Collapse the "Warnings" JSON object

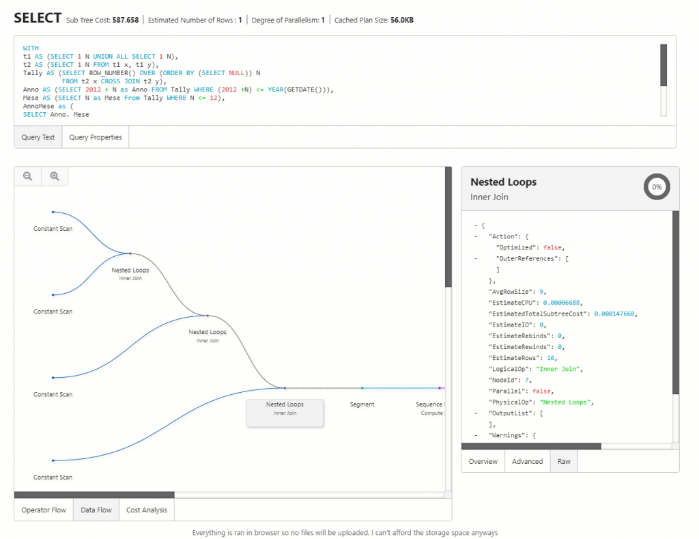click(476, 435)
